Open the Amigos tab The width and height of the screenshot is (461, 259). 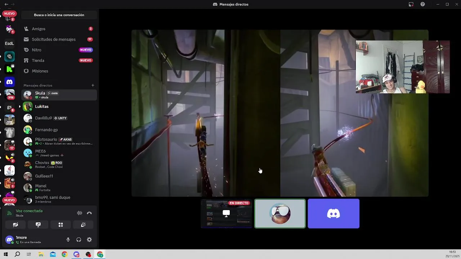click(59, 29)
